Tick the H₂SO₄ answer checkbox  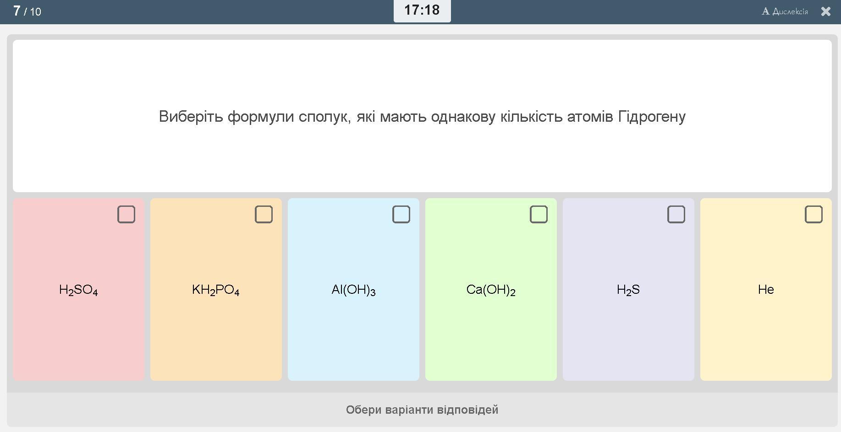tap(126, 214)
